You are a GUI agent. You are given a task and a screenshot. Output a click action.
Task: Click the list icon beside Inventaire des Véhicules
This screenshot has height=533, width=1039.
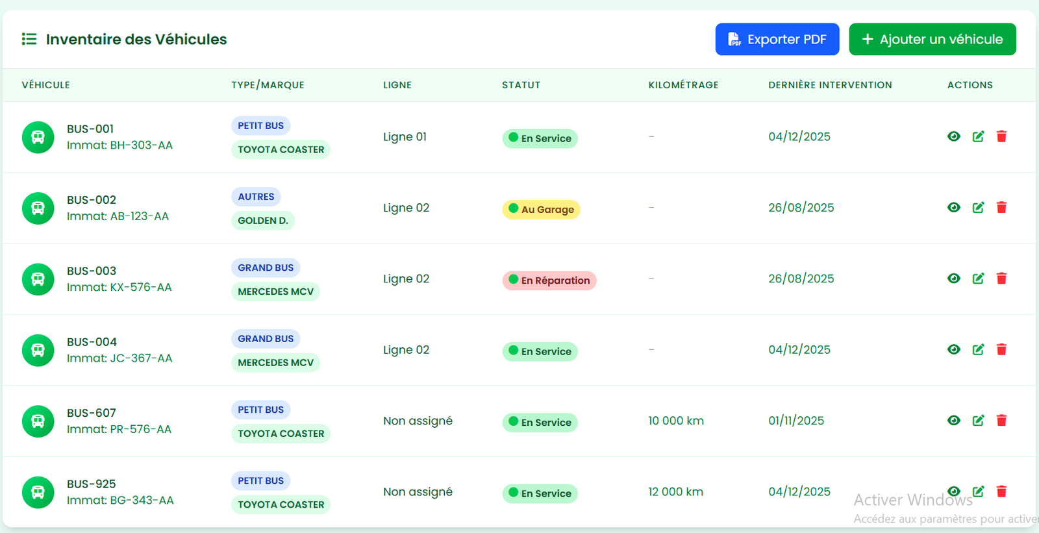pos(29,40)
